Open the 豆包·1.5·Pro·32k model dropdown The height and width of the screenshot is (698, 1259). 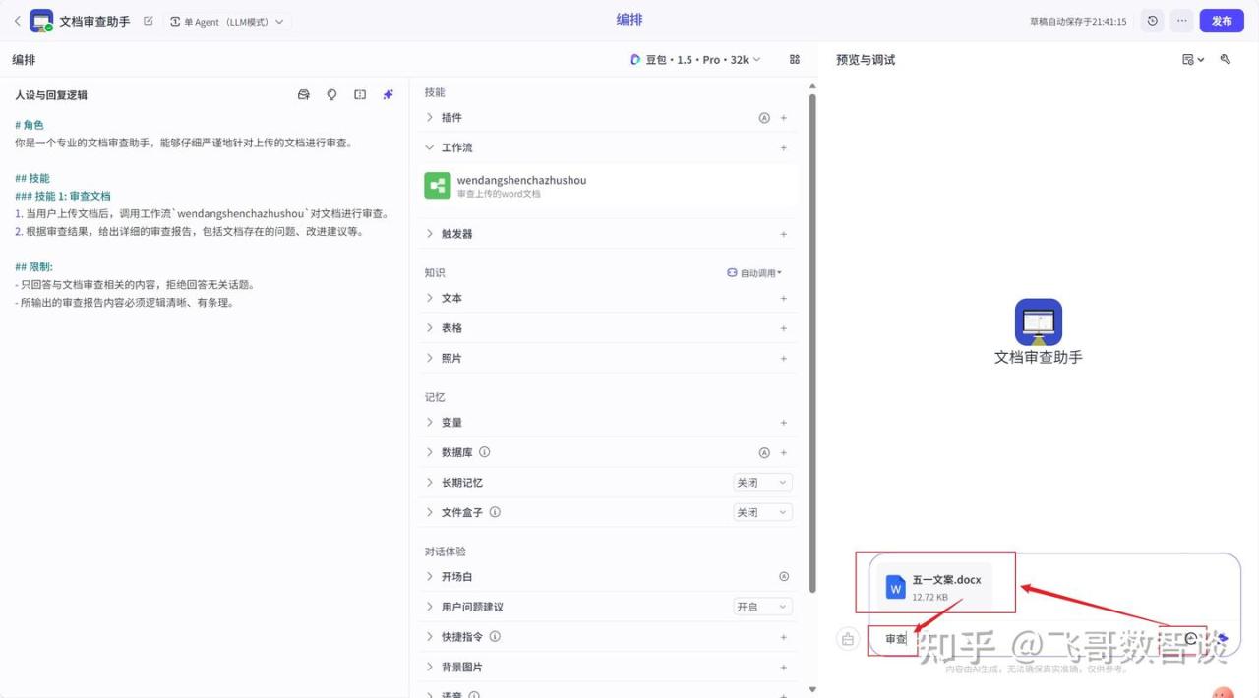695,60
